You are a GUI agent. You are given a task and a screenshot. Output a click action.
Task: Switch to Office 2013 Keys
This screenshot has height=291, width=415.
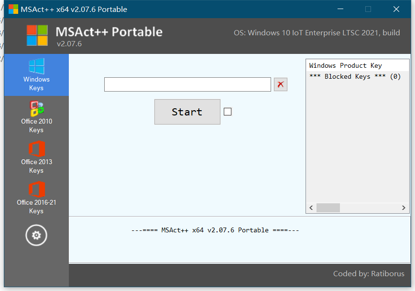click(36, 157)
